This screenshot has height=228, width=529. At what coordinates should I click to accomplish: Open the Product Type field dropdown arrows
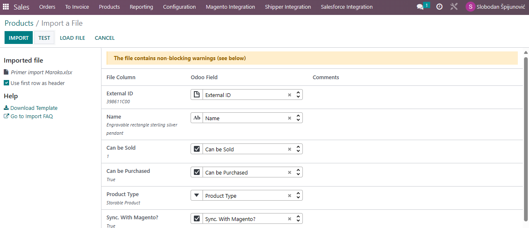(298, 196)
